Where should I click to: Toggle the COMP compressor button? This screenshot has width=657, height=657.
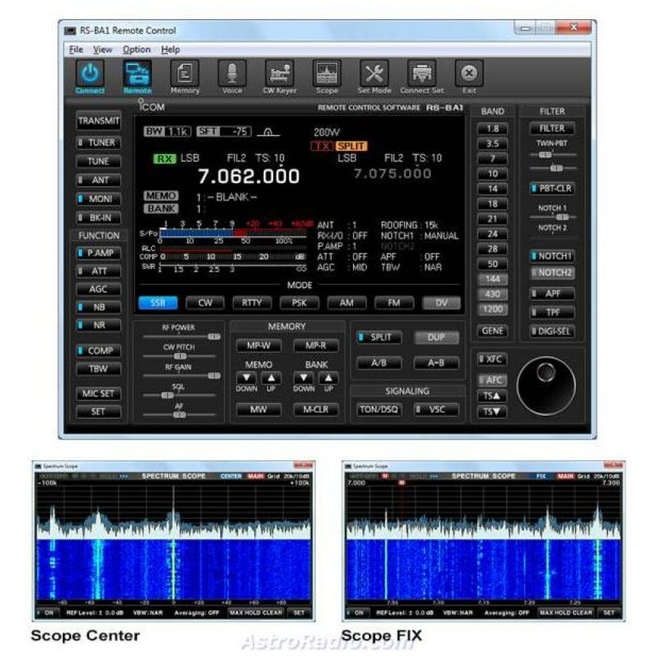pyautogui.click(x=98, y=351)
